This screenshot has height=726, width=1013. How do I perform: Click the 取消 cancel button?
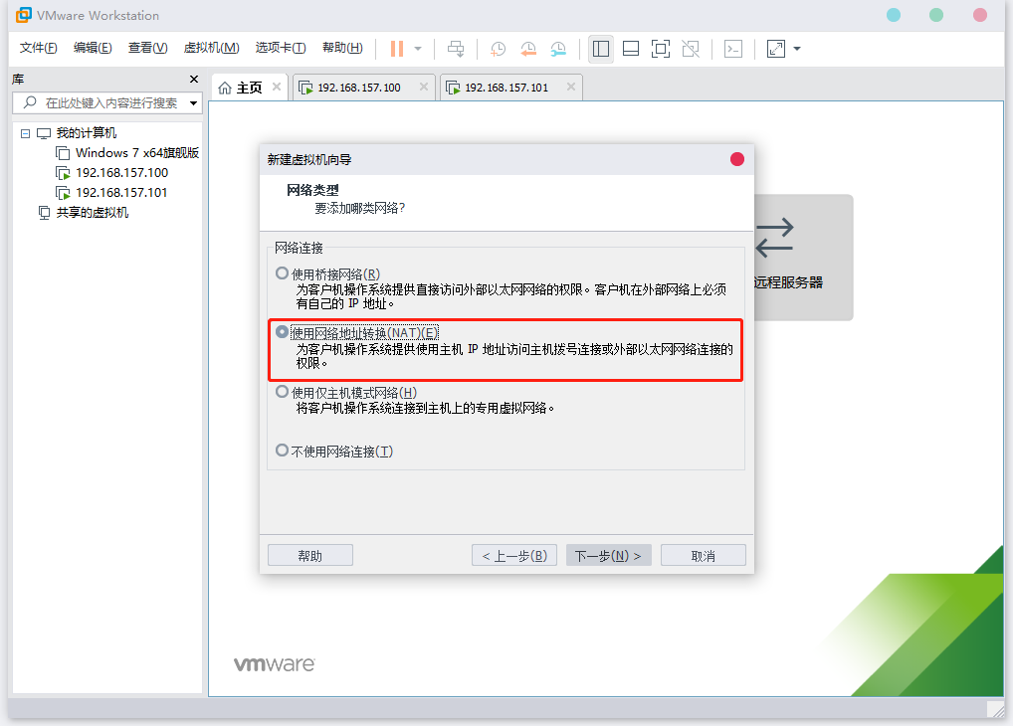[x=703, y=556]
